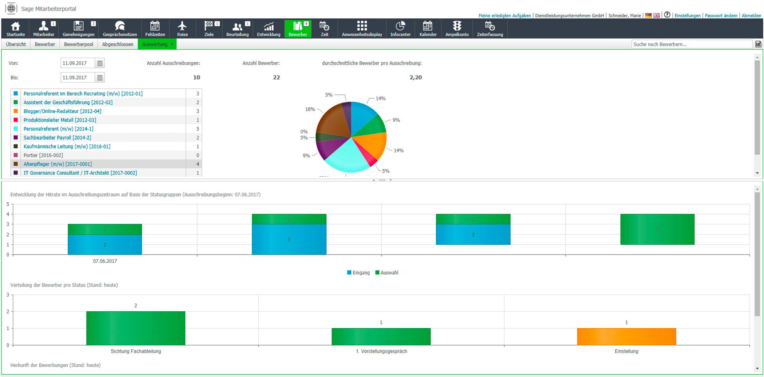
Task: Click the orange Blogger legend swatch
Action: click(x=16, y=111)
